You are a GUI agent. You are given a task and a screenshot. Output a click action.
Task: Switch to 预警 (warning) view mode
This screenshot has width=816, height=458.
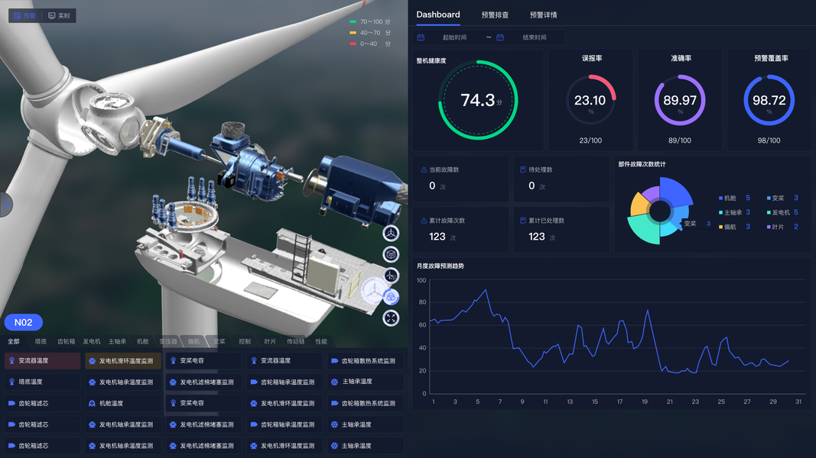[25, 15]
